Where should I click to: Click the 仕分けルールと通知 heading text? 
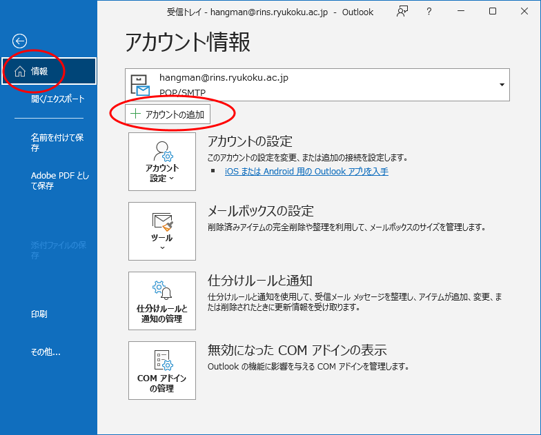pos(259,281)
